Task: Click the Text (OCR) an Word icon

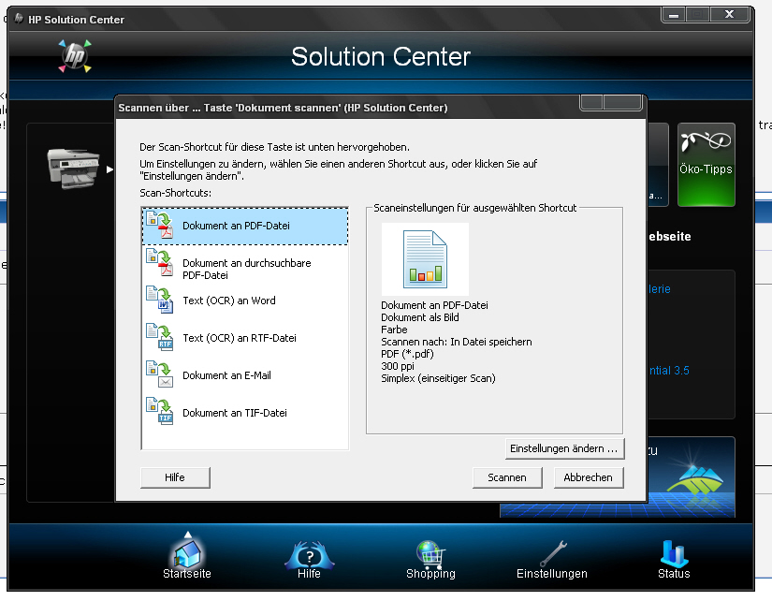Action: click(x=160, y=300)
